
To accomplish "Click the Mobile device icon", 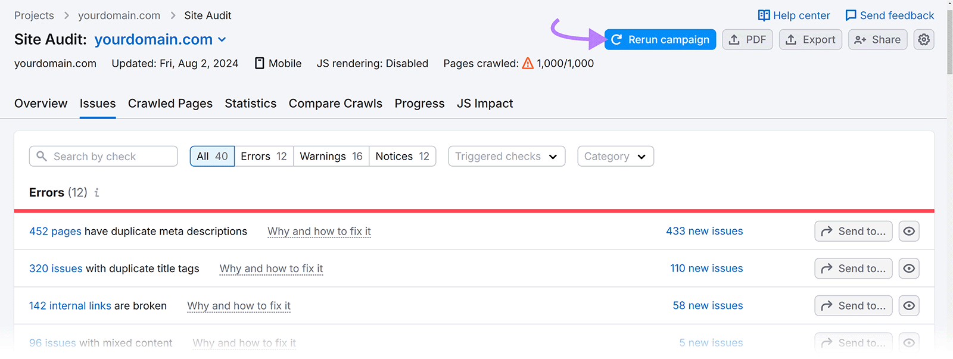I will (260, 63).
